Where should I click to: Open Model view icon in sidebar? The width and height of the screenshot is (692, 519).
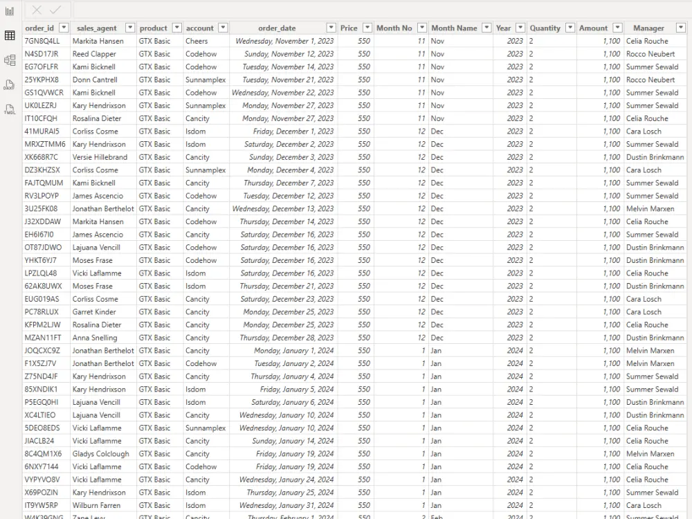[x=10, y=60]
